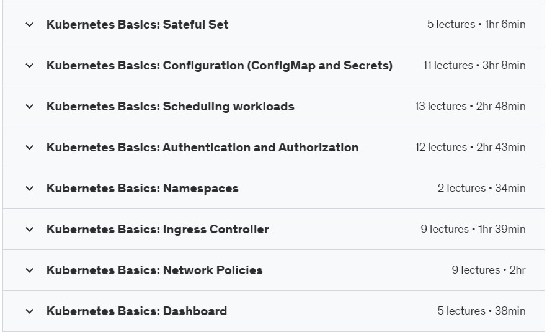Click the Namespaces section chevron icon
Image resolution: width=547 pixels, height=335 pixels.
tap(30, 189)
